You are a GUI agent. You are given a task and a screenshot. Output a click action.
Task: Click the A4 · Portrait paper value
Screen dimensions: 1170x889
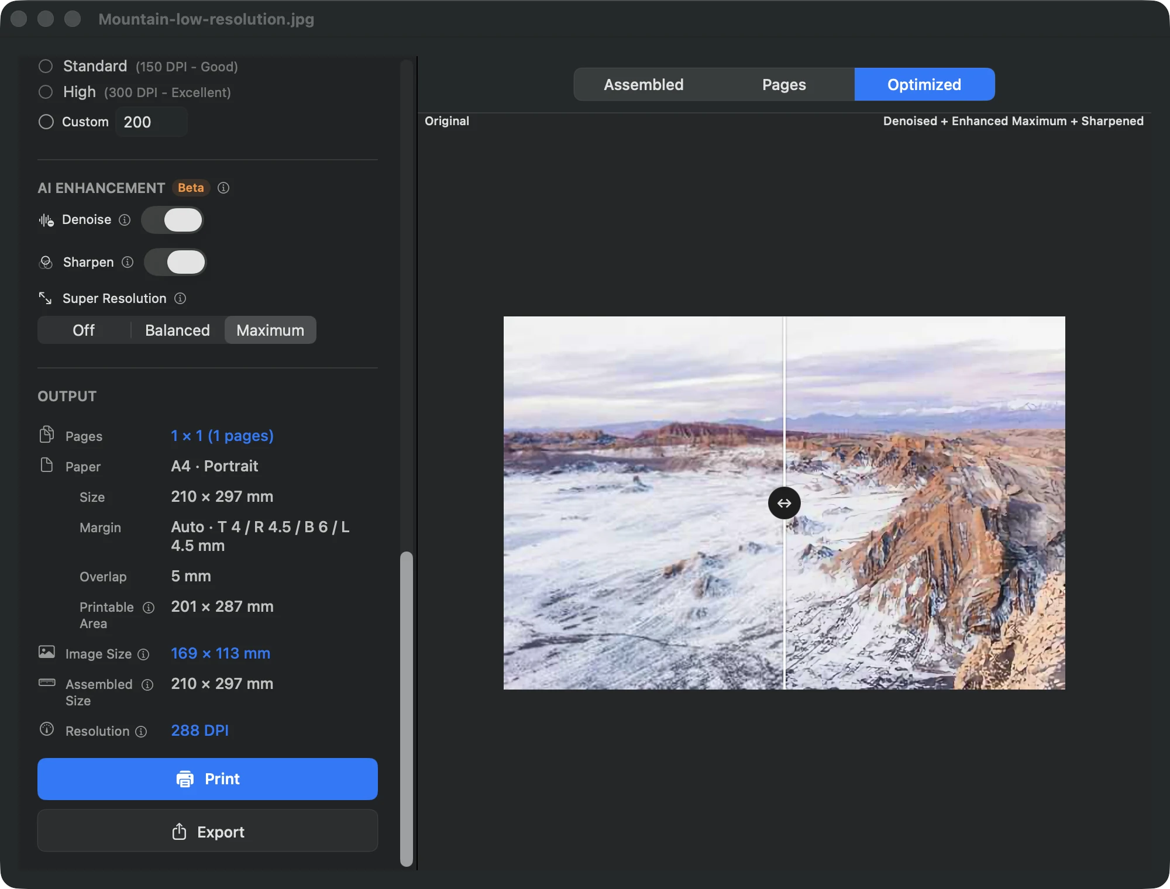(x=215, y=466)
